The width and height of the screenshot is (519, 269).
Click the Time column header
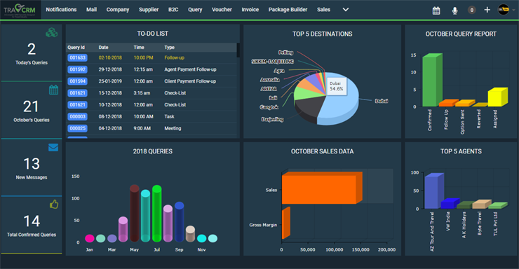click(x=139, y=48)
